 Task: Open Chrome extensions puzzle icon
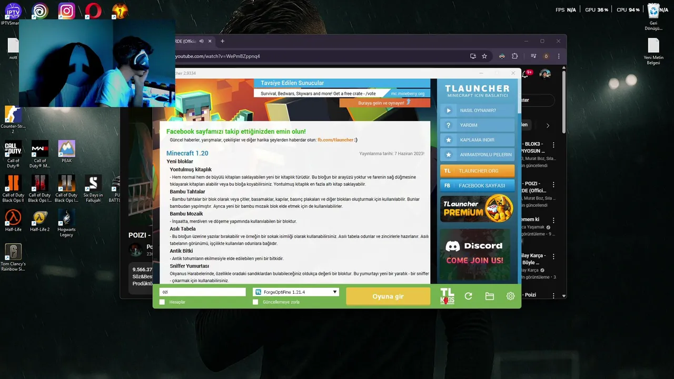coord(515,56)
